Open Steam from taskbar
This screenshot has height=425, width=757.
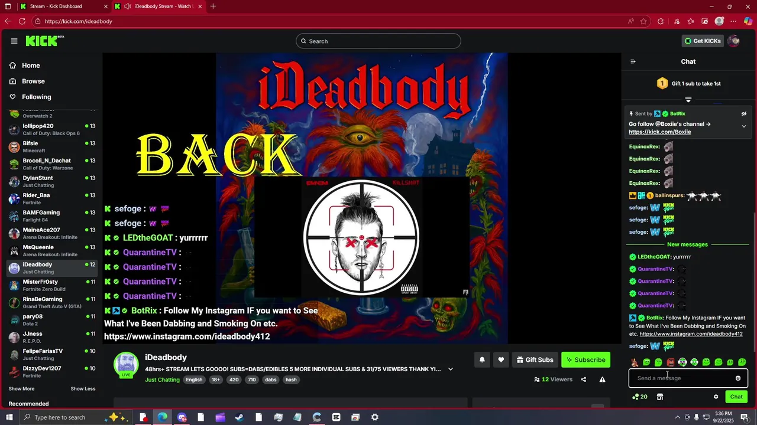pyautogui.click(x=239, y=417)
